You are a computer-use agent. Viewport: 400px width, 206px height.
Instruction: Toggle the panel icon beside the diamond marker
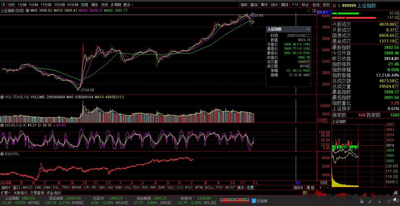pos(314,11)
